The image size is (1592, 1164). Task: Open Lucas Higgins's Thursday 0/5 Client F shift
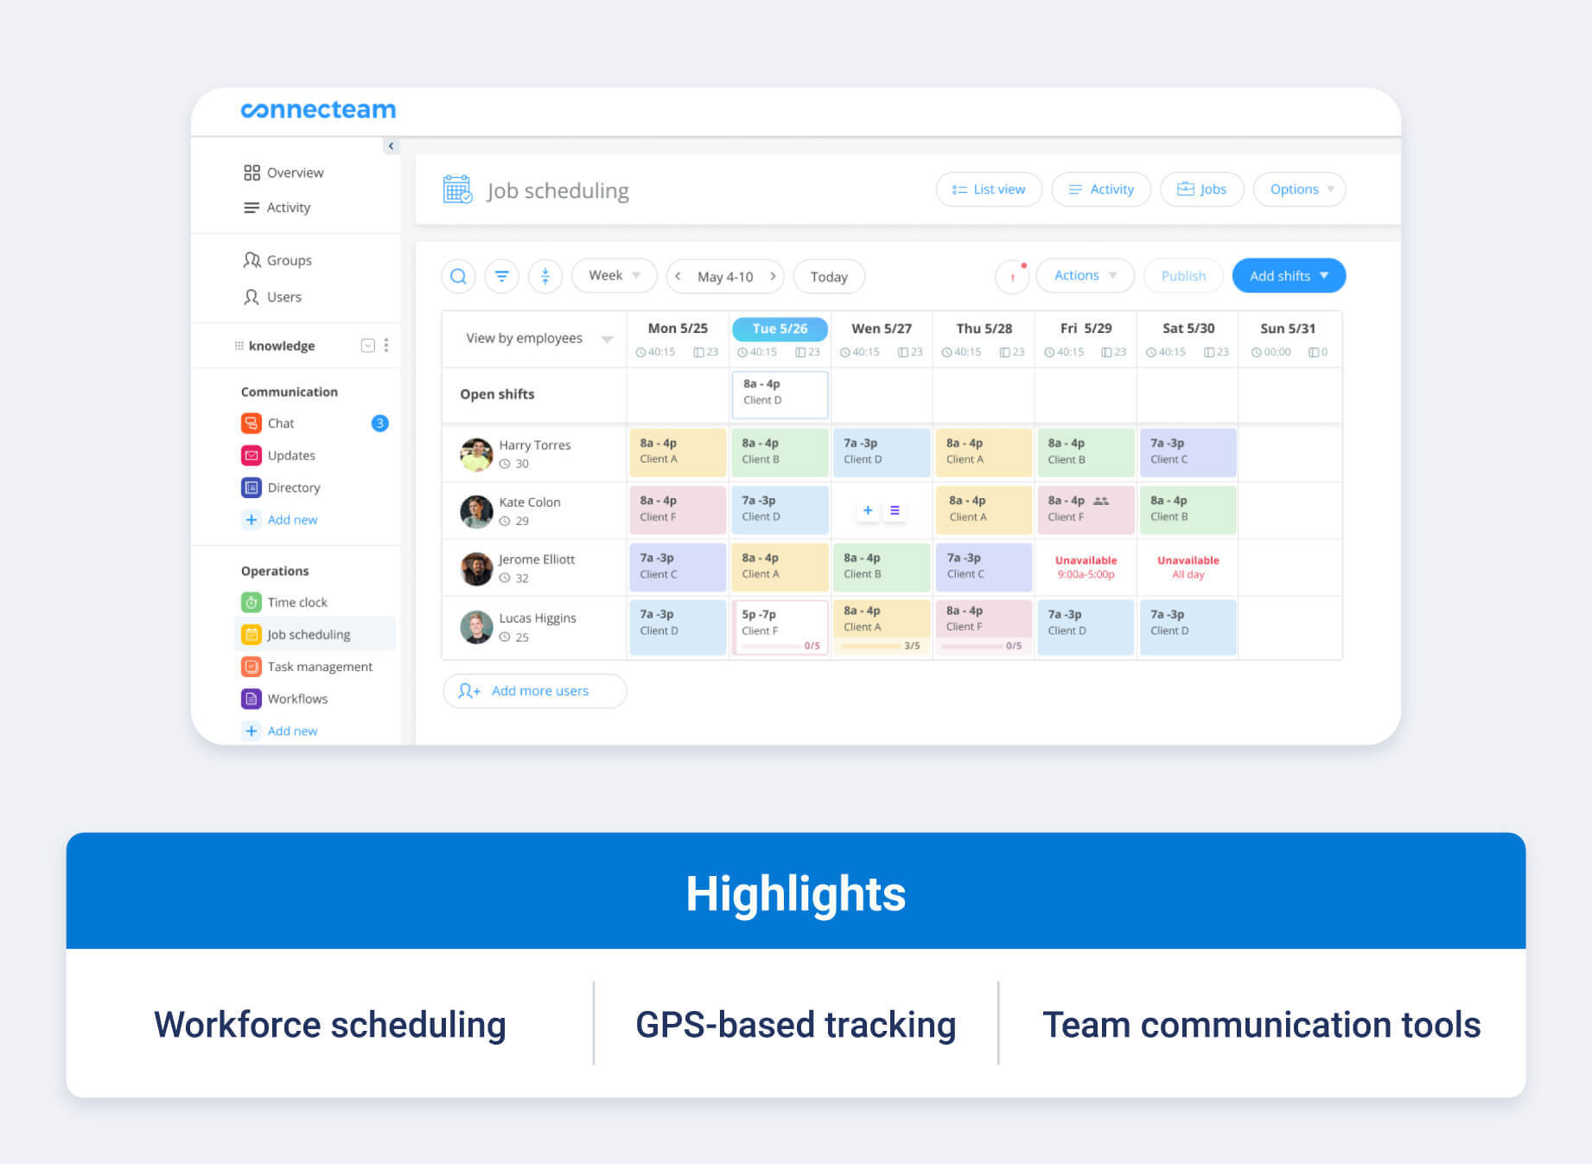(984, 627)
